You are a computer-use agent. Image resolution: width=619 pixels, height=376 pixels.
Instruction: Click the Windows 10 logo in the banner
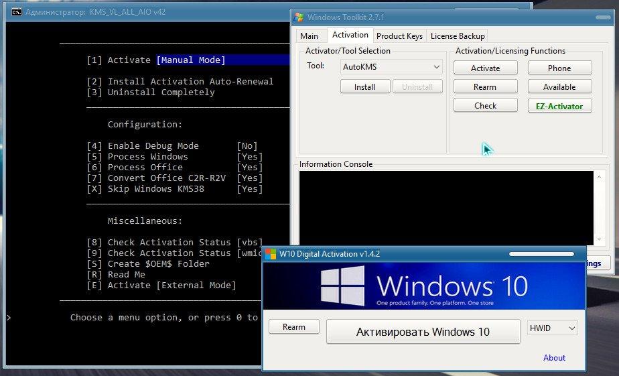pyautogui.click(x=342, y=286)
